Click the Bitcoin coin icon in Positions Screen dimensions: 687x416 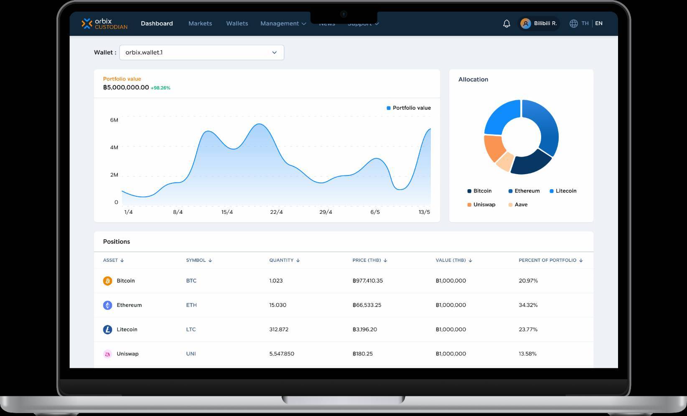pos(107,281)
